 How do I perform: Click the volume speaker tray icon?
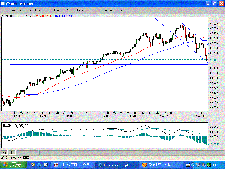[203, 165]
